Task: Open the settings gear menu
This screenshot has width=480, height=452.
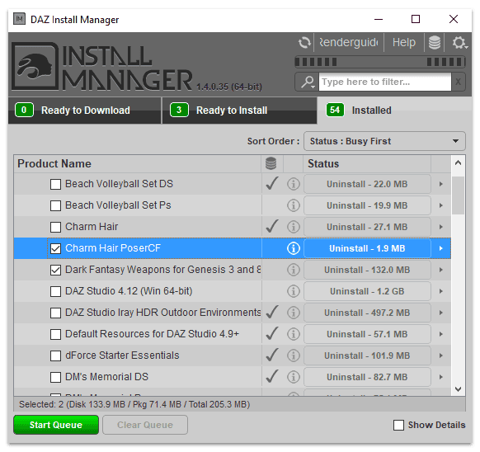Action: coord(459,43)
